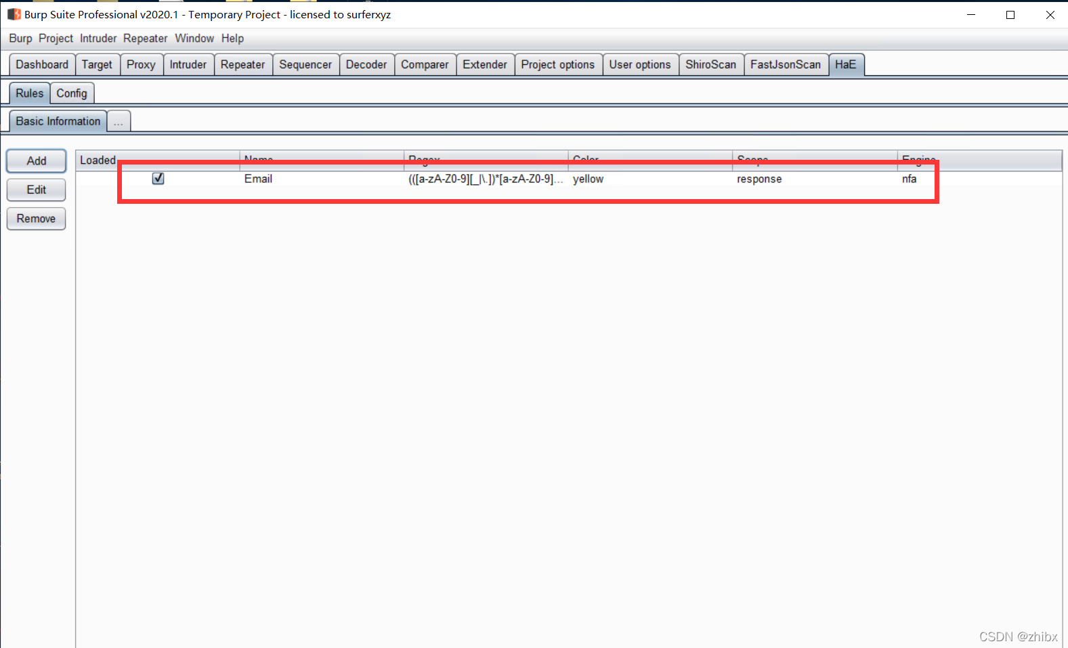Select the HaE extension tab

(846, 64)
